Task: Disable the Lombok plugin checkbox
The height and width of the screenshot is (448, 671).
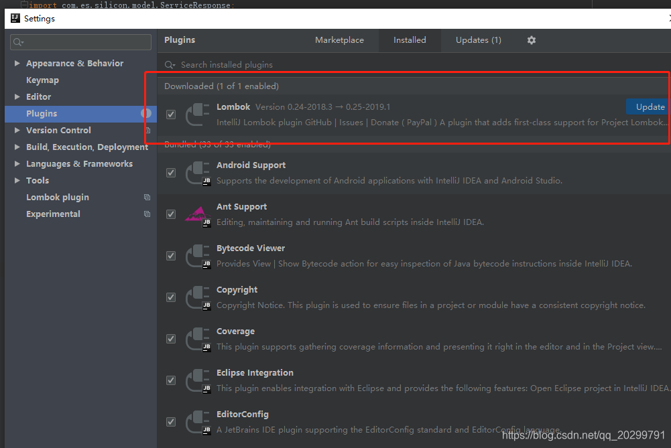Action: 171,115
